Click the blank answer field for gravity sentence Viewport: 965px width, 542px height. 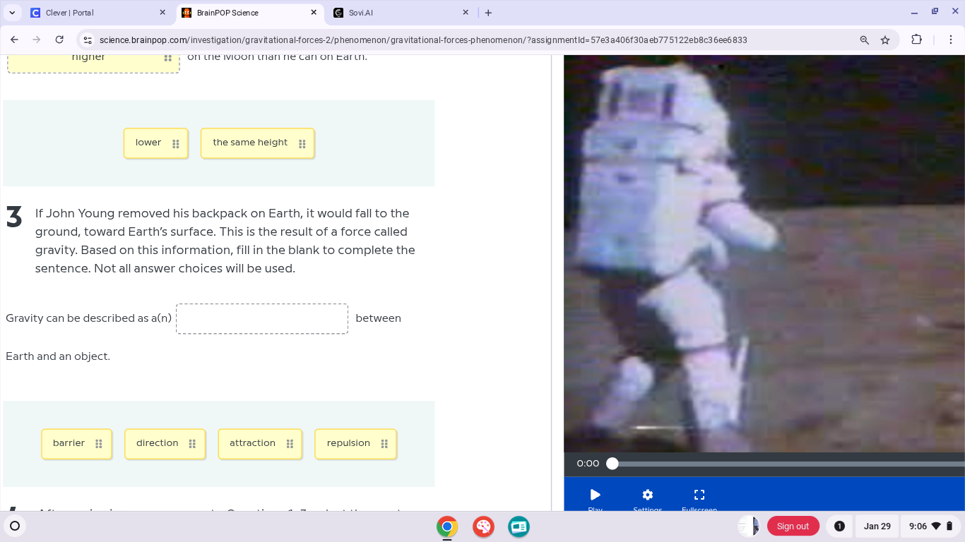coord(261,318)
